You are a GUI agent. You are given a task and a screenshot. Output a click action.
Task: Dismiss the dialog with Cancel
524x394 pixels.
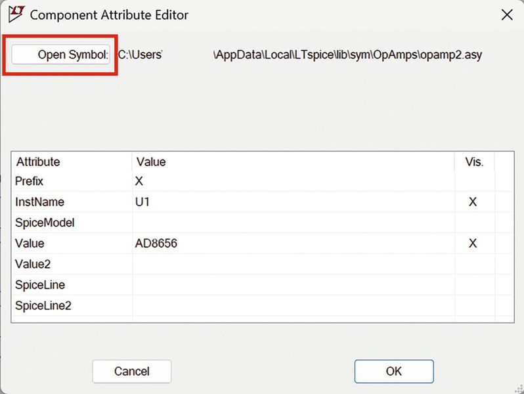coord(132,371)
